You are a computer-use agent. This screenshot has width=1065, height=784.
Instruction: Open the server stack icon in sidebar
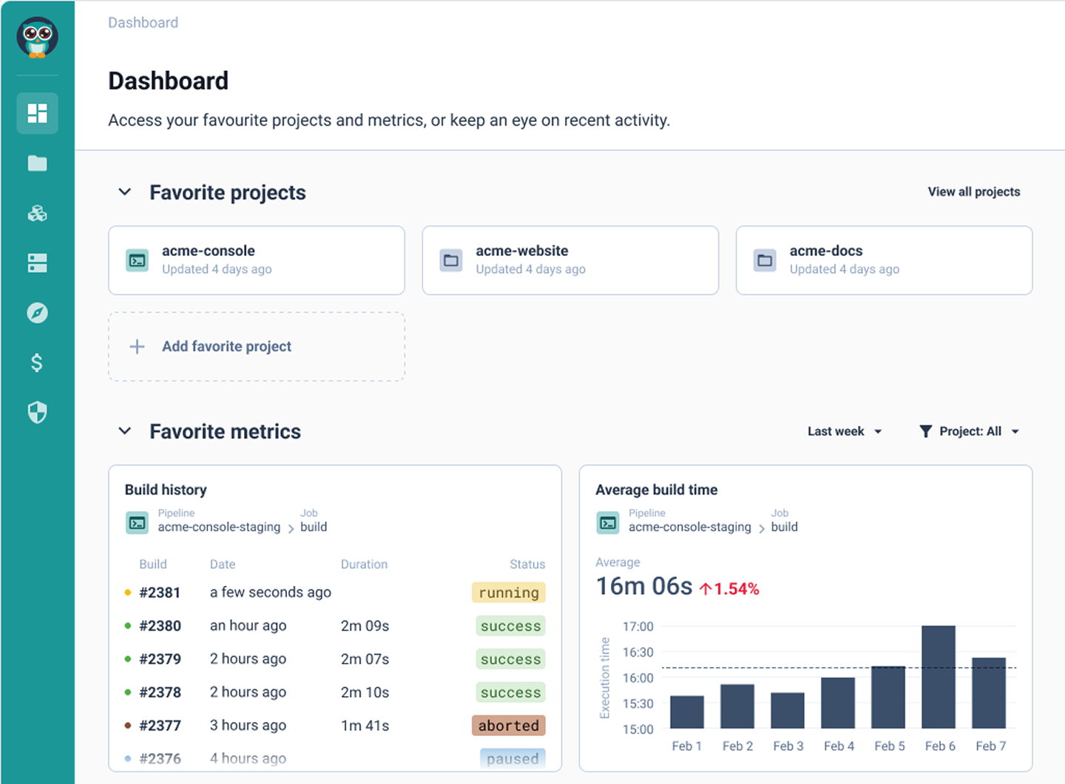point(37,263)
